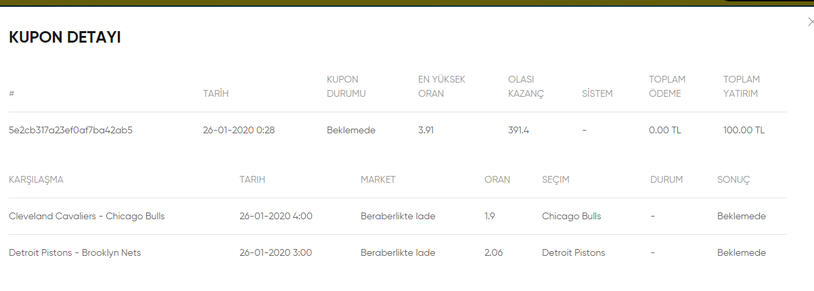
Task: Click the Toplam Yatırım column header
Action: click(742, 87)
